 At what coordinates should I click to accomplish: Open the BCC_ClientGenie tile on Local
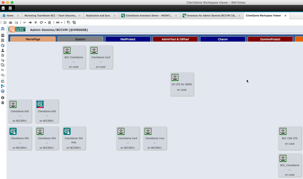coord(290,165)
